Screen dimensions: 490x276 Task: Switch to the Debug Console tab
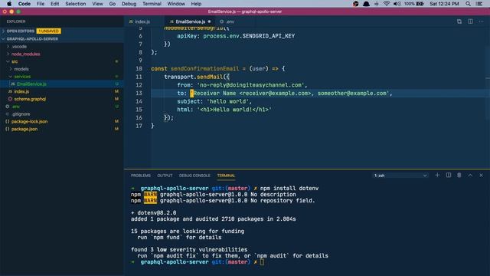[194, 176]
